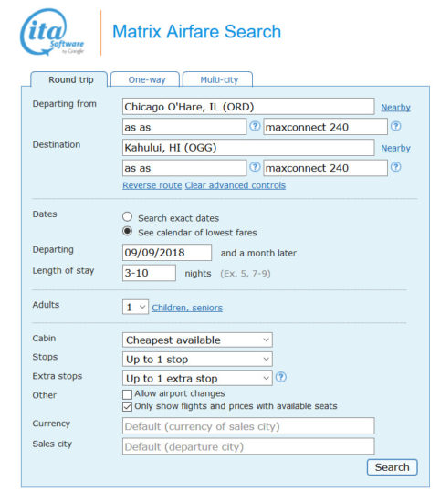Click the Search button
This screenshot has height=502, width=440.
392,467
